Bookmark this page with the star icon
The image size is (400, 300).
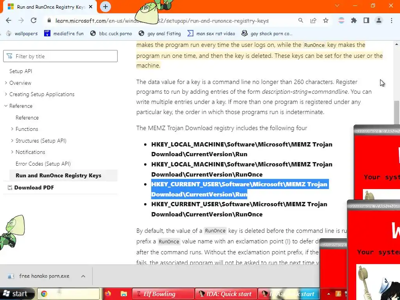click(326, 21)
